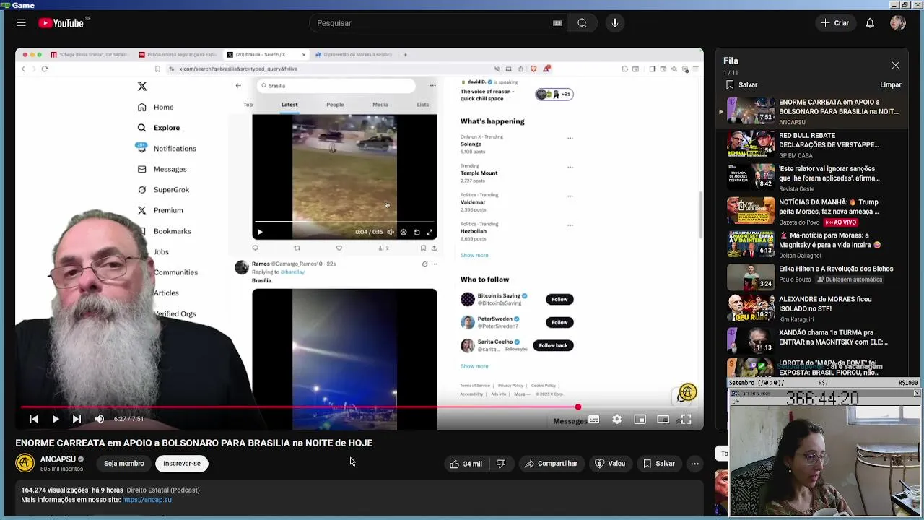The height and width of the screenshot is (520, 924).
Task: Click the red video progress bar scrubber
Action: coord(577,407)
